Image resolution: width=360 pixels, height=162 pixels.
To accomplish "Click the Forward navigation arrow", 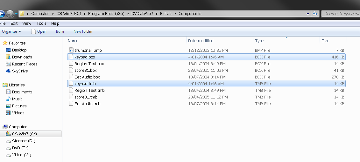I will point(10,14).
